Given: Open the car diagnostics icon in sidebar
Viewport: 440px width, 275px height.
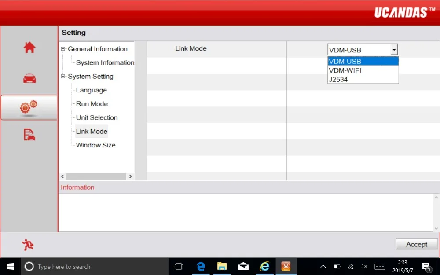Looking at the screenshot, I should click(x=29, y=78).
